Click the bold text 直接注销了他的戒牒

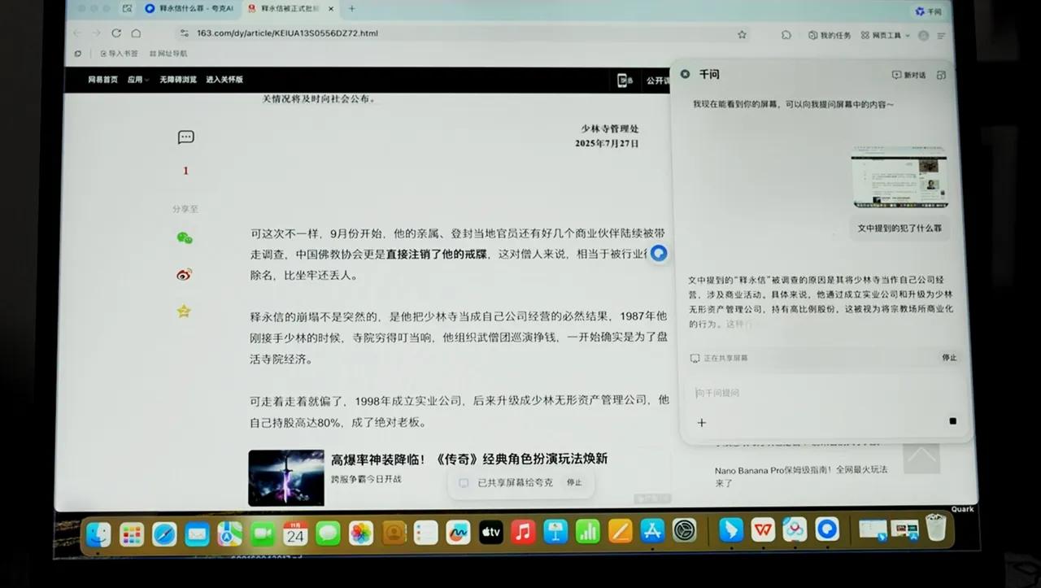click(x=437, y=254)
